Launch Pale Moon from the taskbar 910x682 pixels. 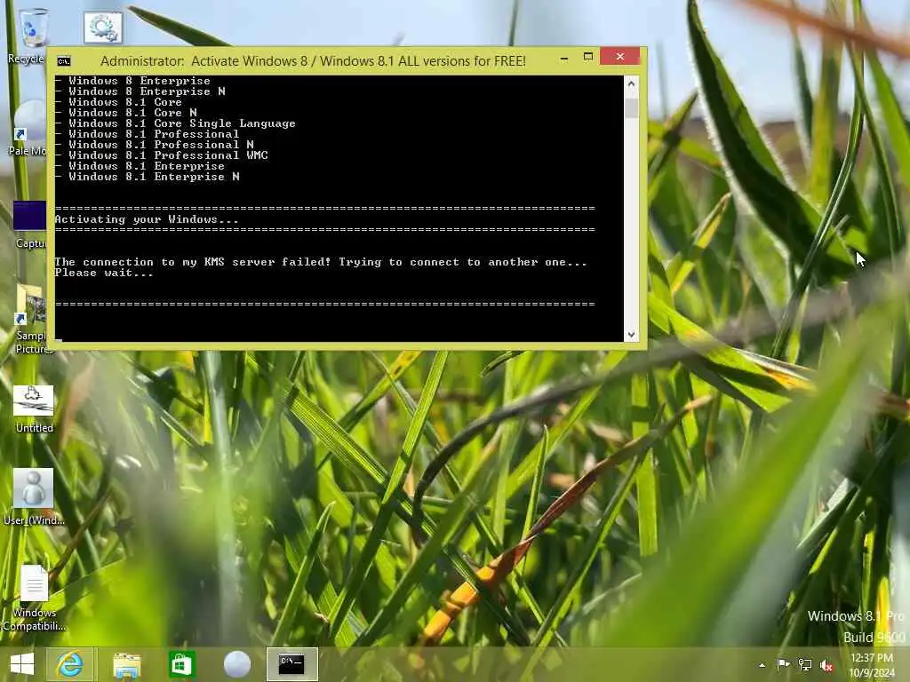237,664
